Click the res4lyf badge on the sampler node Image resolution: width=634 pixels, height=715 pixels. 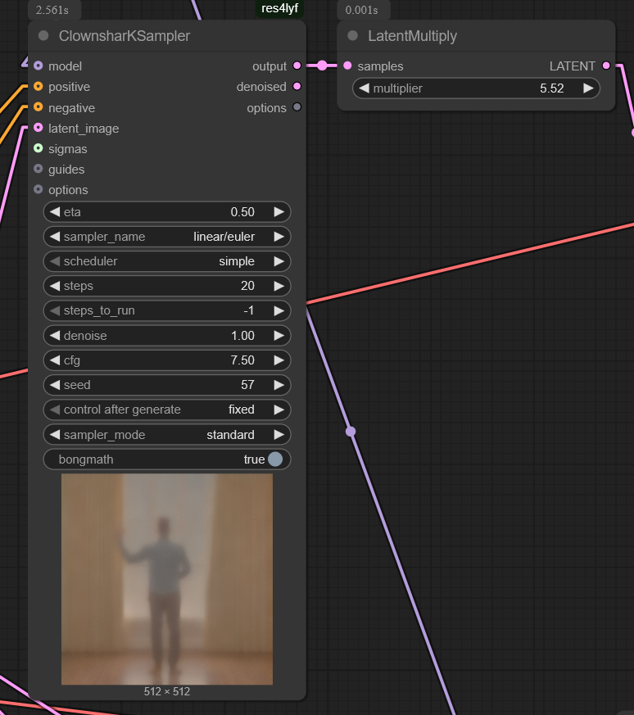point(279,9)
